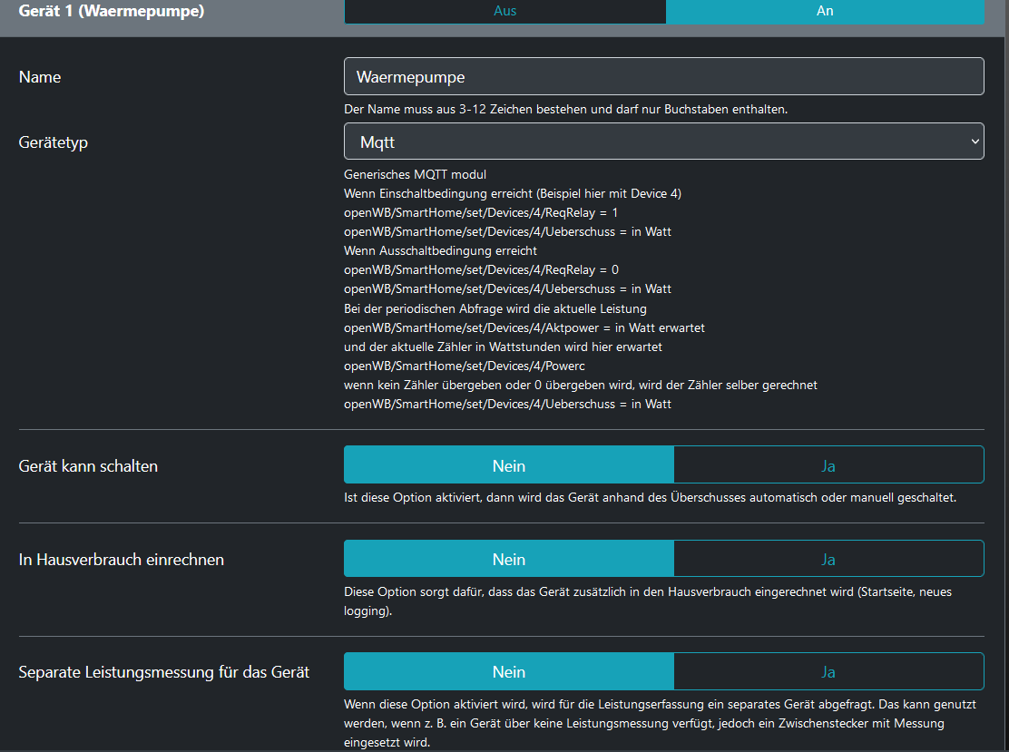The height and width of the screenshot is (752, 1009).
Task: Click the Separate Leistungsmessung für das Gerät label
Action: point(164,672)
